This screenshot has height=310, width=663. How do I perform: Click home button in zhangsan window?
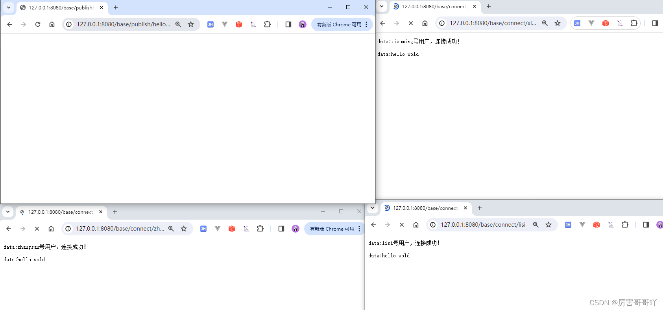(x=51, y=229)
